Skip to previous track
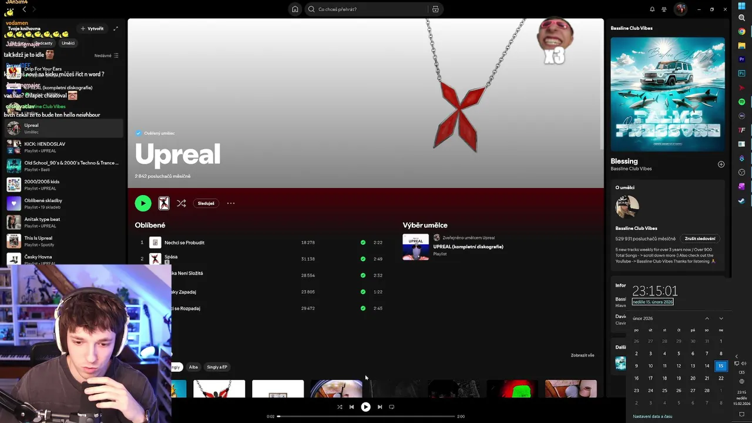This screenshot has height=423, width=752. (x=351, y=407)
